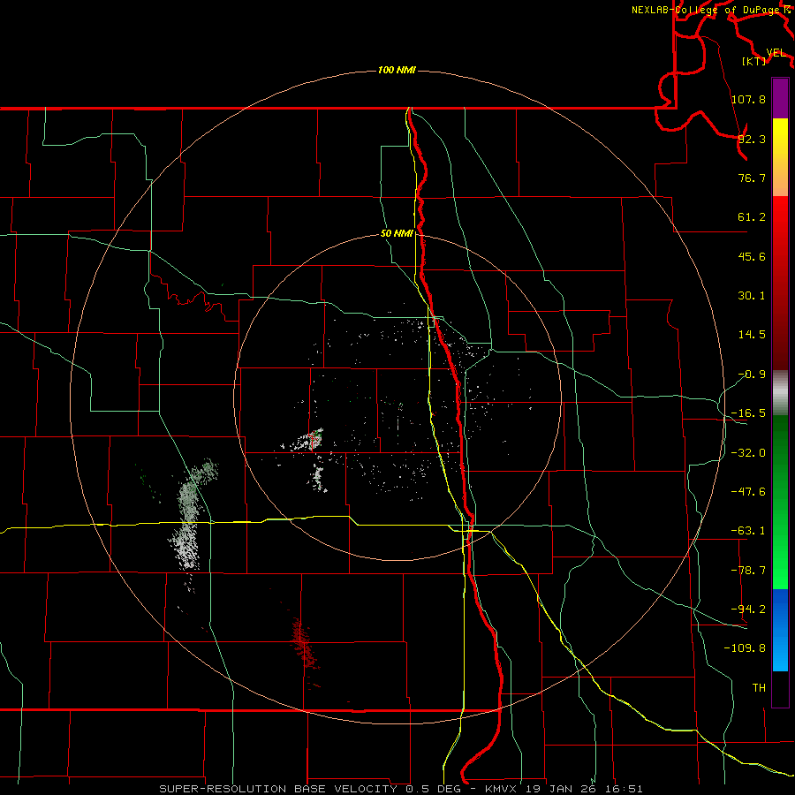Click the -47.6 value on velocity scale
Viewport: 795px width, 795px height.
(x=748, y=492)
